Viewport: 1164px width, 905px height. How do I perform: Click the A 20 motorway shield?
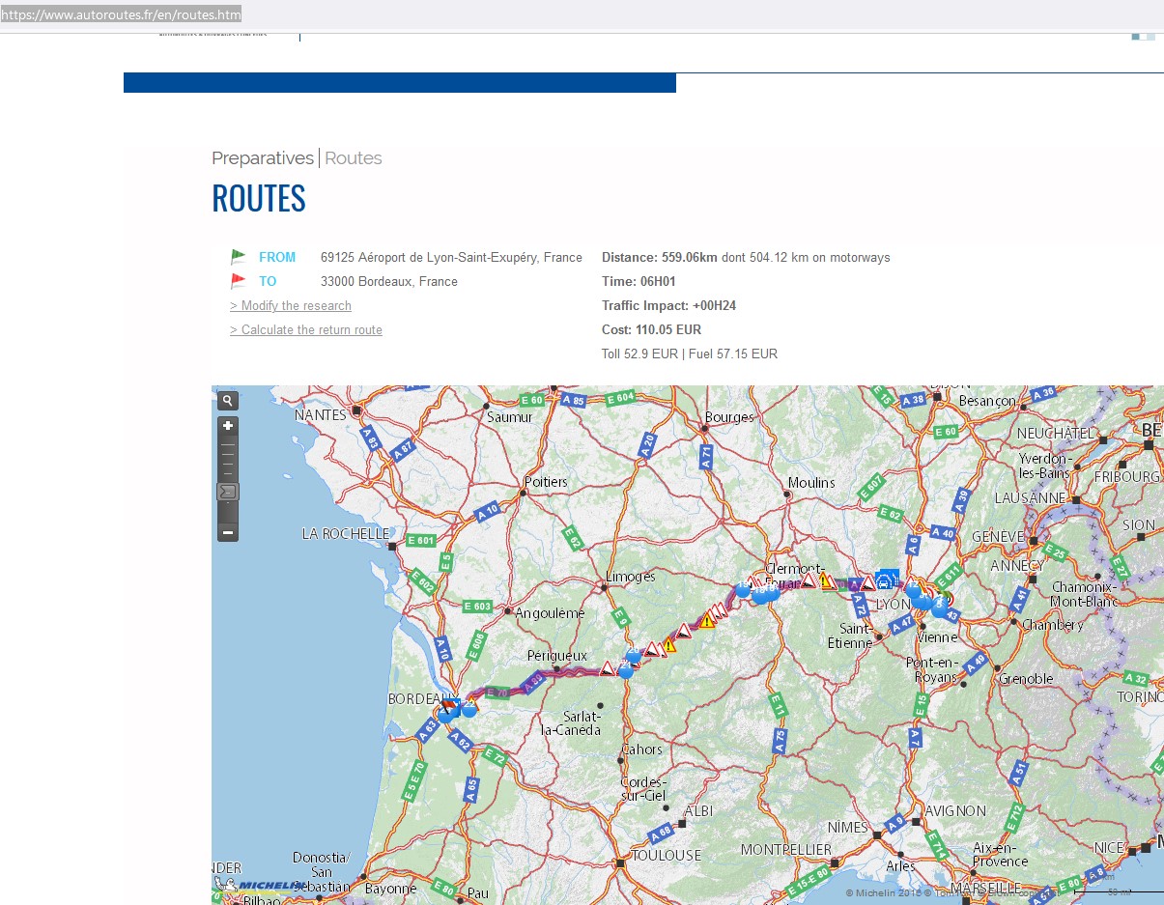pyautogui.click(x=647, y=445)
